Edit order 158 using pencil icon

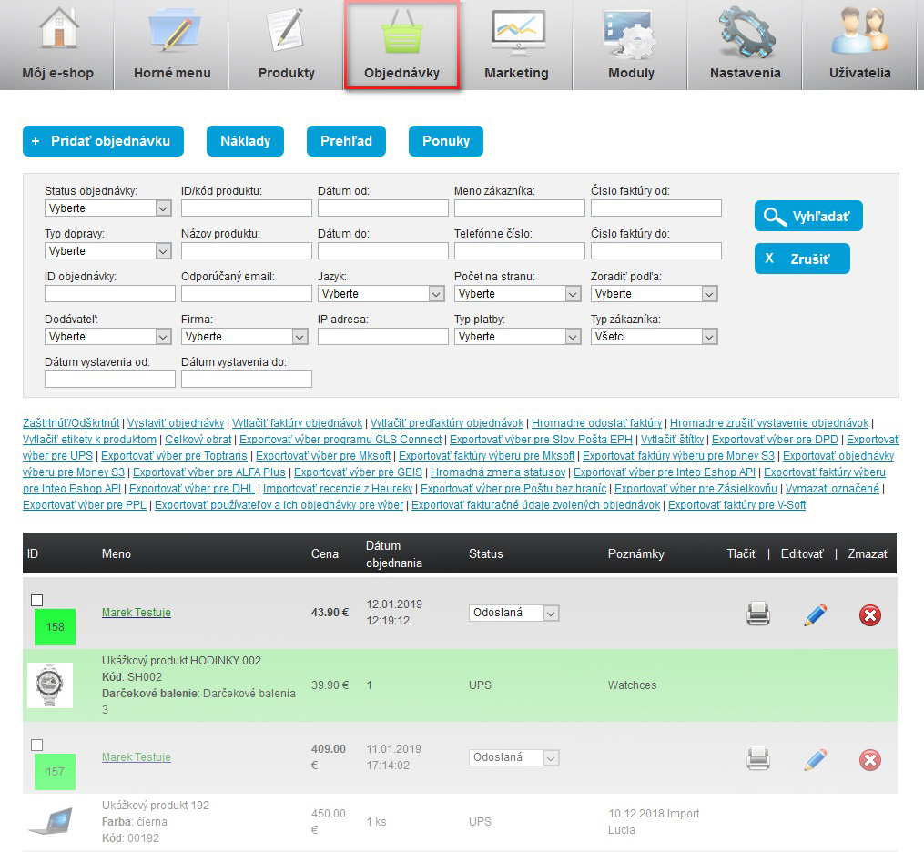point(815,614)
